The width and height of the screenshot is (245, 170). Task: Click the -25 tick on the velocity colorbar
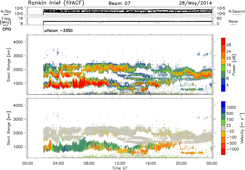tap(231, 131)
